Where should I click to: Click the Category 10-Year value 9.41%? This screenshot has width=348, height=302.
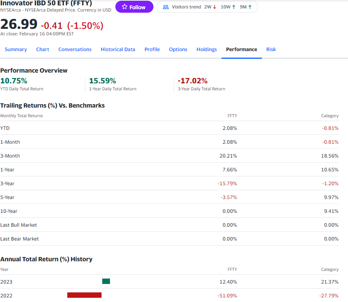click(331, 211)
